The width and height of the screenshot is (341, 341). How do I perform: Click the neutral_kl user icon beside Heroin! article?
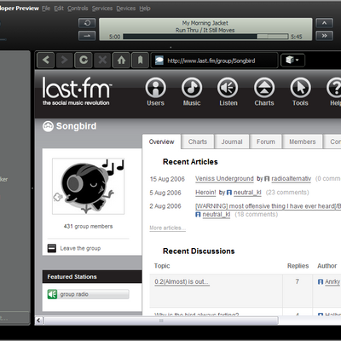point(229,193)
